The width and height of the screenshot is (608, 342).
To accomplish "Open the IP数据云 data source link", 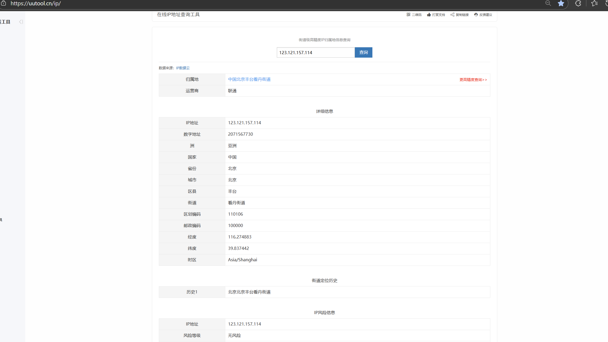I will 183,68.
